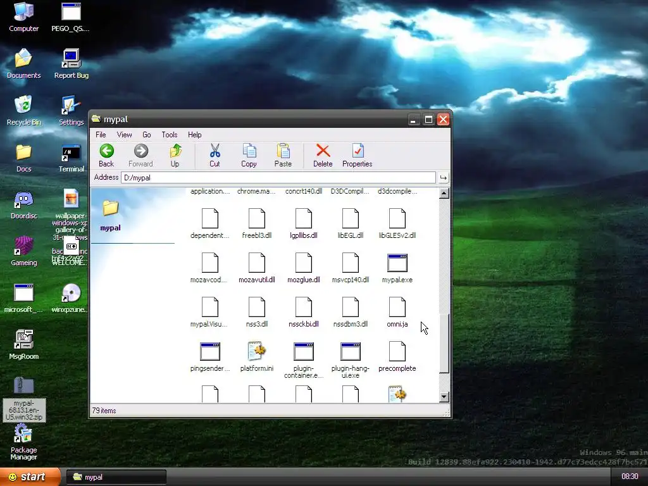Select the mozavutil.dll file
The width and height of the screenshot is (648, 486).
tap(257, 268)
